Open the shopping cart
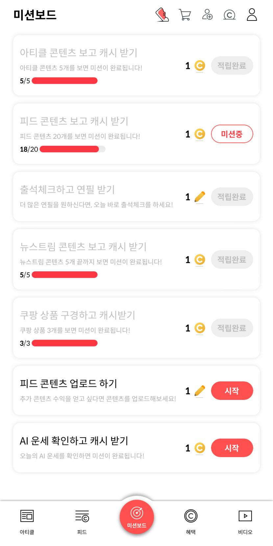273x546 pixels. 185,15
